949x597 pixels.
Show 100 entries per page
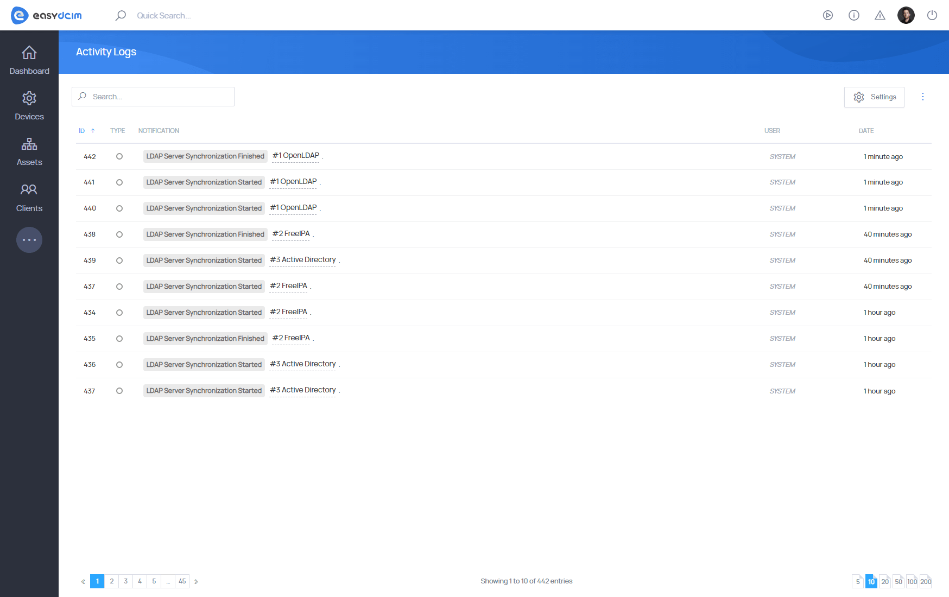912,581
